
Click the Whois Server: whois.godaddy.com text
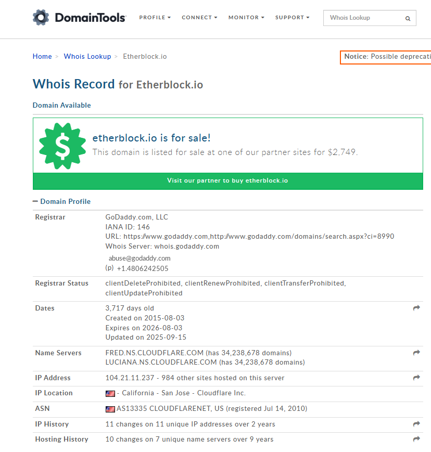pos(162,246)
